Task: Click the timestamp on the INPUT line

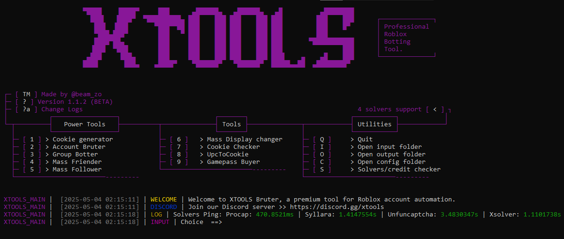Action: click(100, 222)
